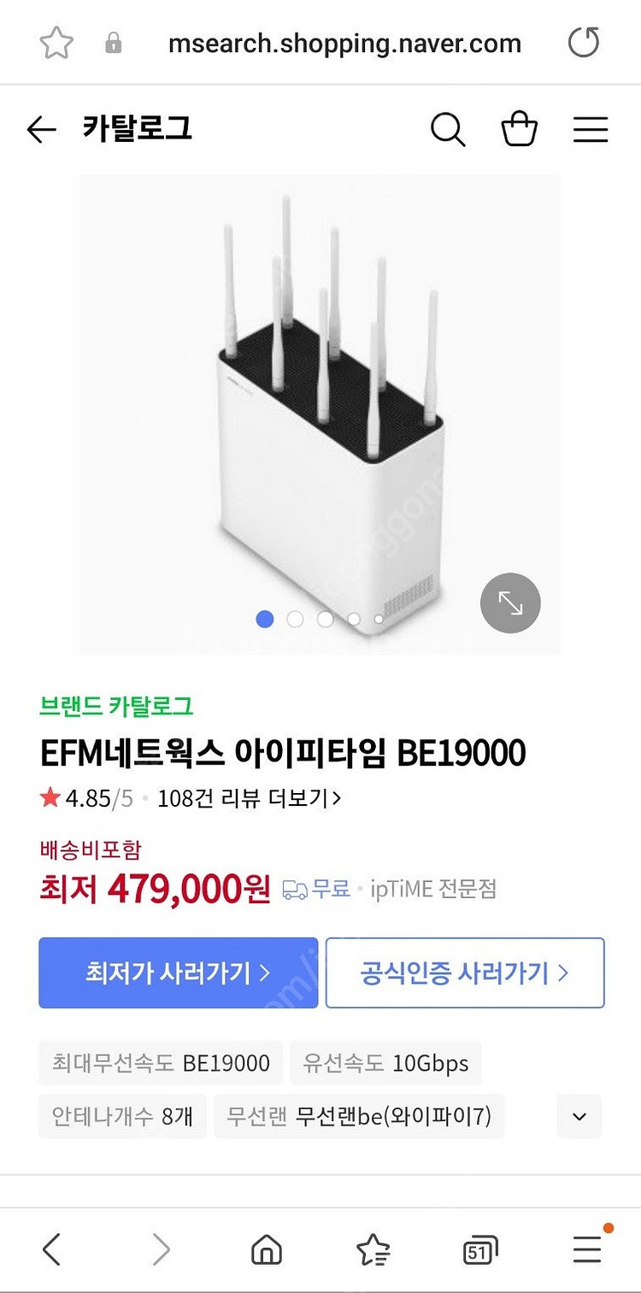Expand the product spec tags
Viewport: 641px width, 1293px height.
pyautogui.click(x=579, y=1116)
